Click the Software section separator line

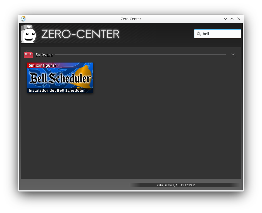140,54
